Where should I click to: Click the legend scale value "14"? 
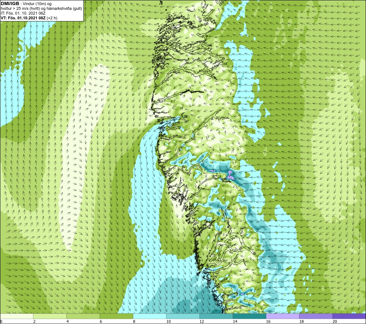(x=235, y=321)
